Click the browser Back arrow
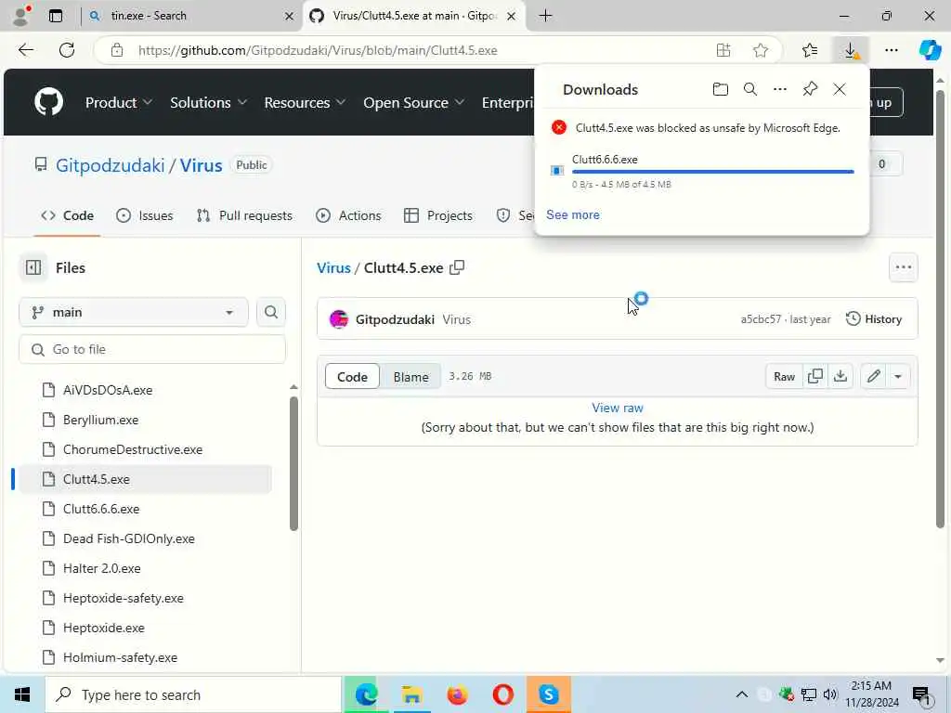Image resolution: width=951 pixels, height=713 pixels. (25, 50)
